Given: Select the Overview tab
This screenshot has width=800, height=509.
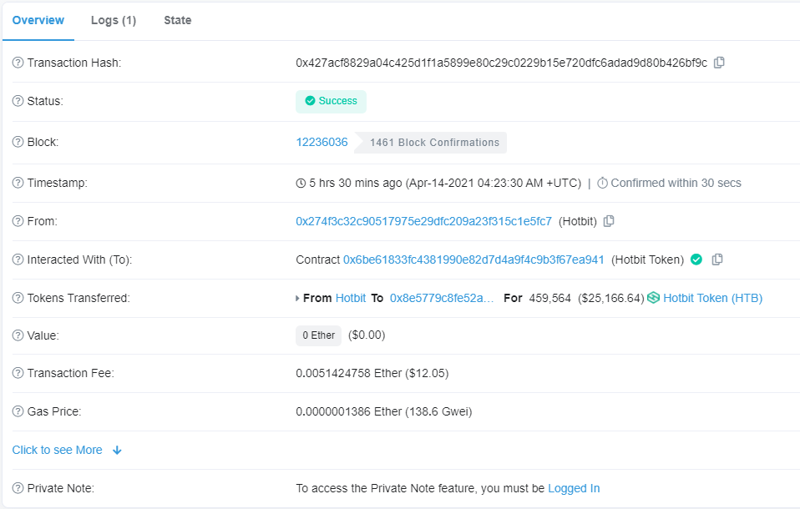Looking at the screenshot, I should pyautogui.click(x=38, y=20).
